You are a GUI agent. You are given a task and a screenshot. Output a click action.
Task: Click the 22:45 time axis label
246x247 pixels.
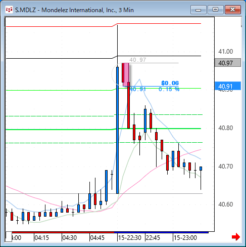click(153, 238)
